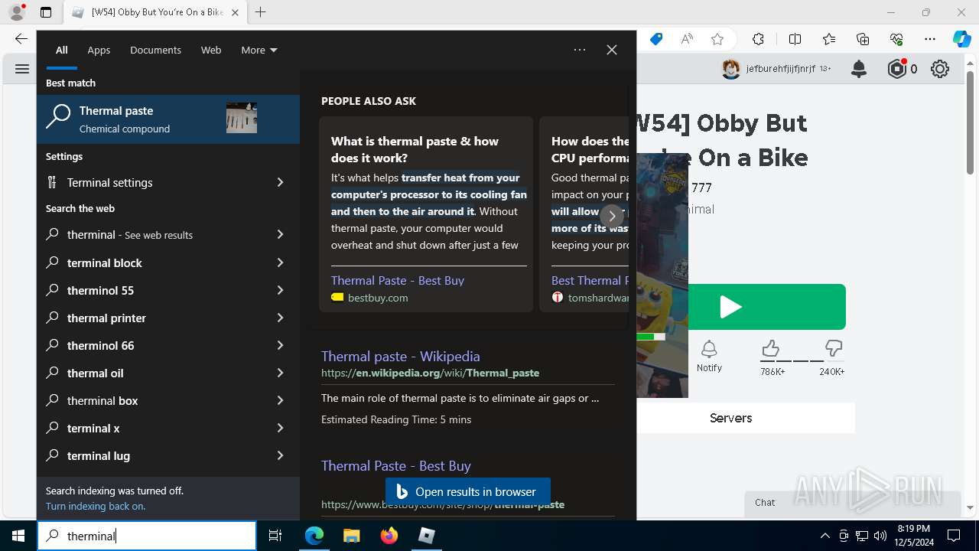The image size is (979, 551).
Task: Launch Microsoft Edge from the taskbar
Action: click(x=314, y=536)
